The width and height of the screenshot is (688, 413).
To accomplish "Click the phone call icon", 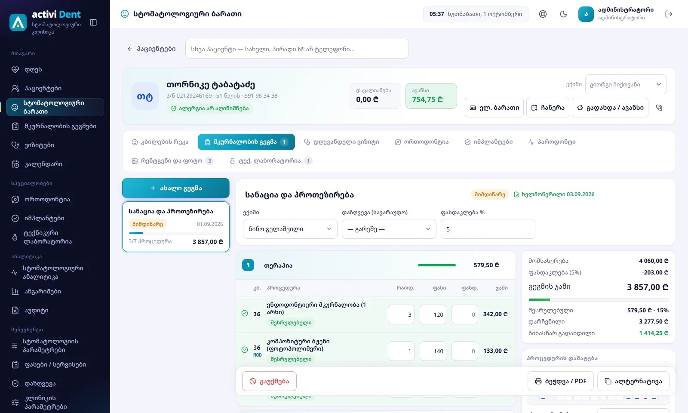I will [659, 108].
